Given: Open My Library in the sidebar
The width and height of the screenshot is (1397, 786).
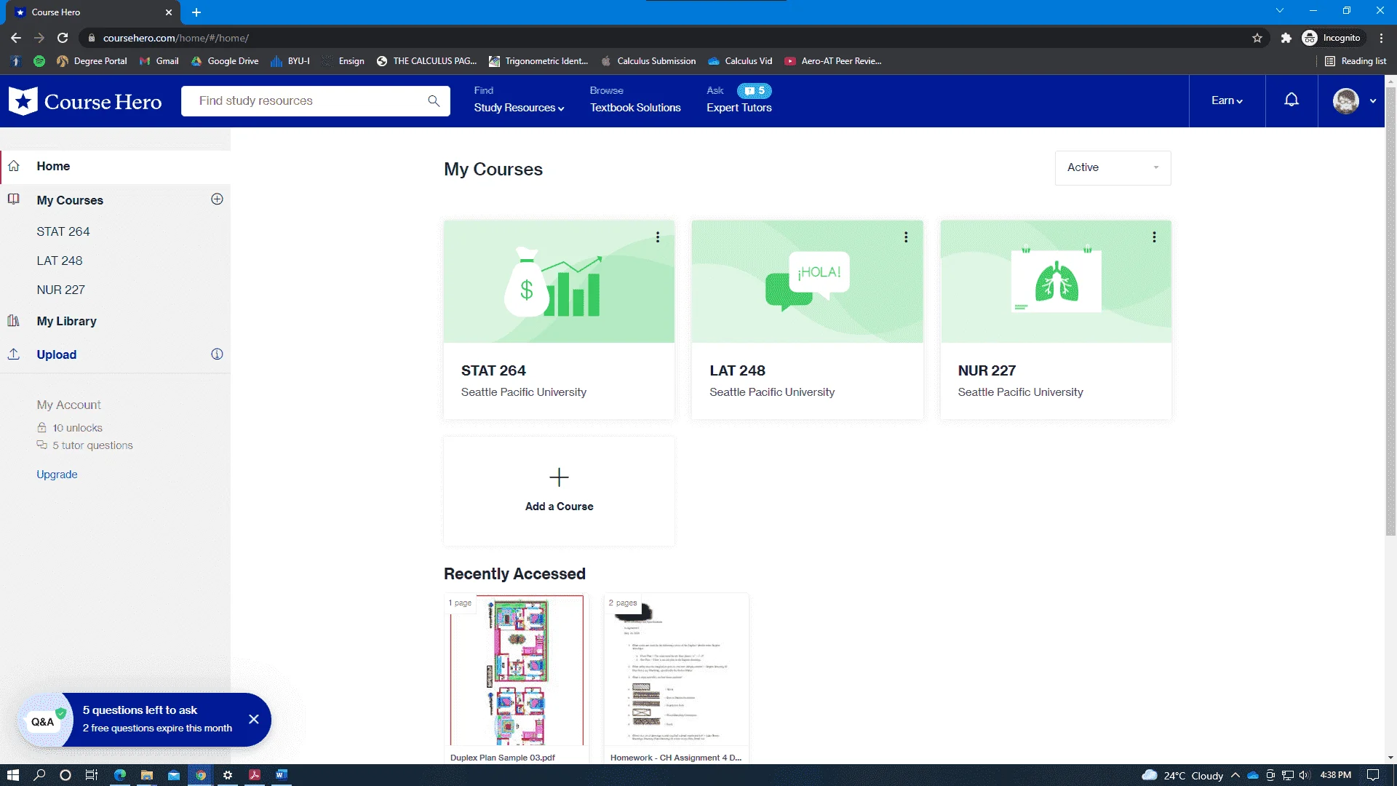Looking at the screenshot, I should point(66,321).
